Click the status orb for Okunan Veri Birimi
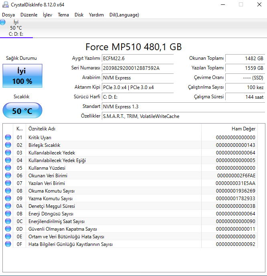 (x=8, y=175)
